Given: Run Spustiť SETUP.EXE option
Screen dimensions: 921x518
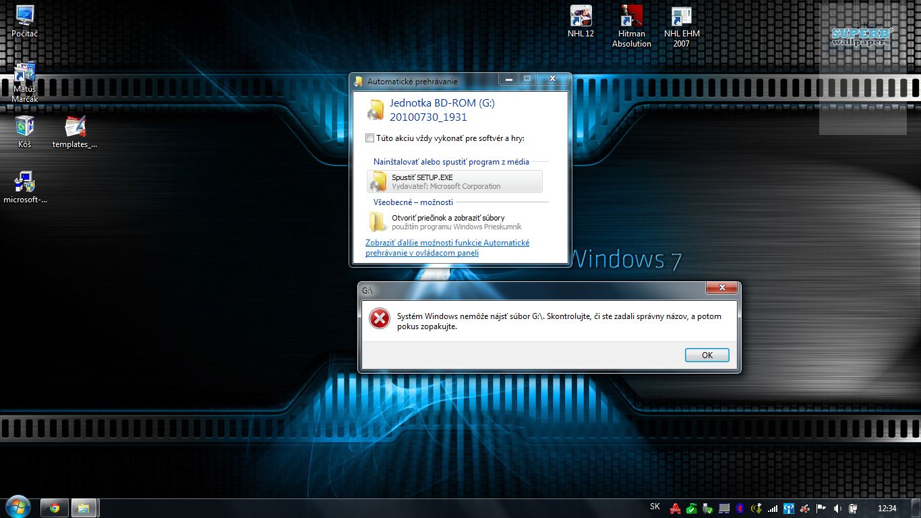Looking at the screenshot, I should (454, 181).
